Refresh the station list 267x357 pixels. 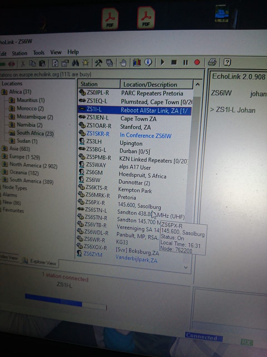click(x=55, y=63)
